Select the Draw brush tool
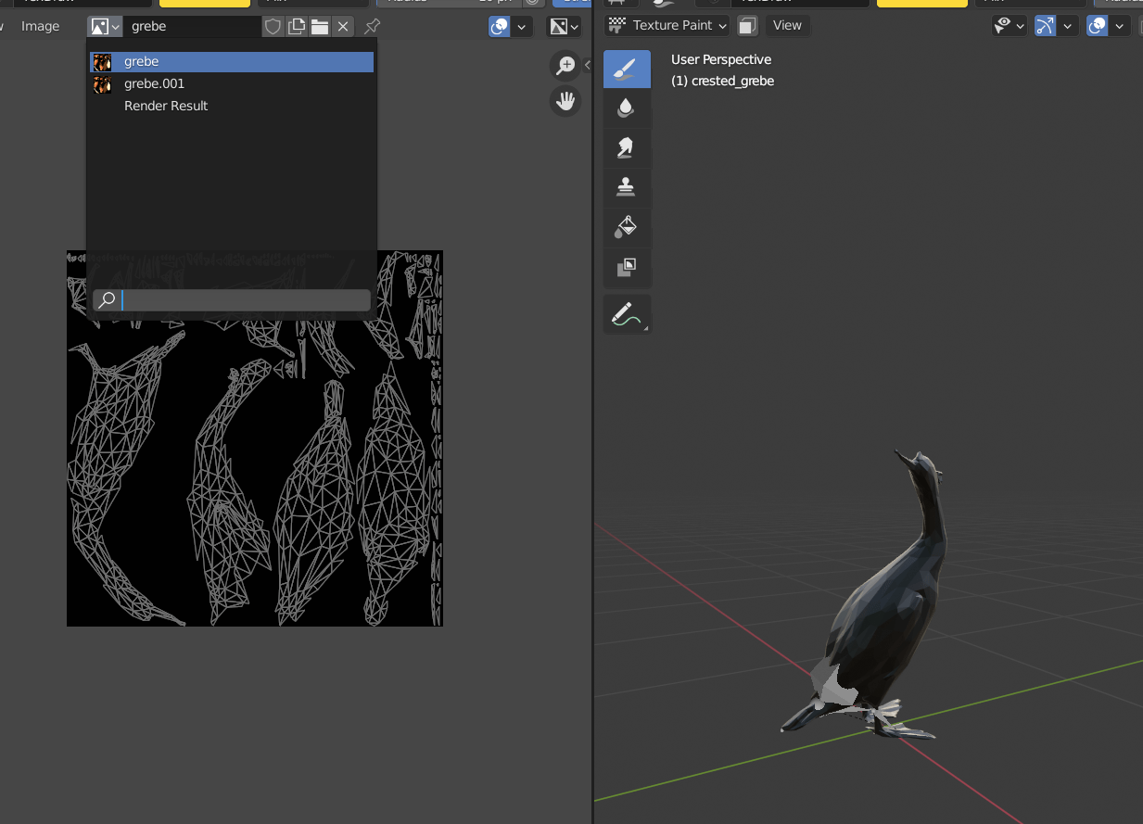The width and height of the screenshot is (1143, 824). click(x=628, y=69)
